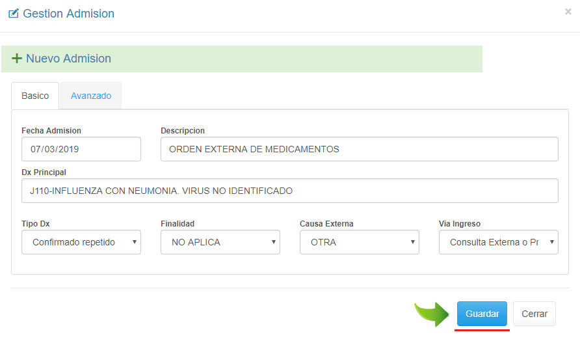Click the Via Ingreso field label

click(460, 224)
